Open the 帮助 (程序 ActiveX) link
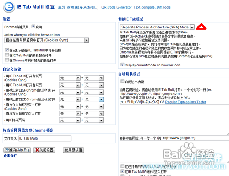The width and height of the screenshot is (229, 176). (x=82, y=7)
